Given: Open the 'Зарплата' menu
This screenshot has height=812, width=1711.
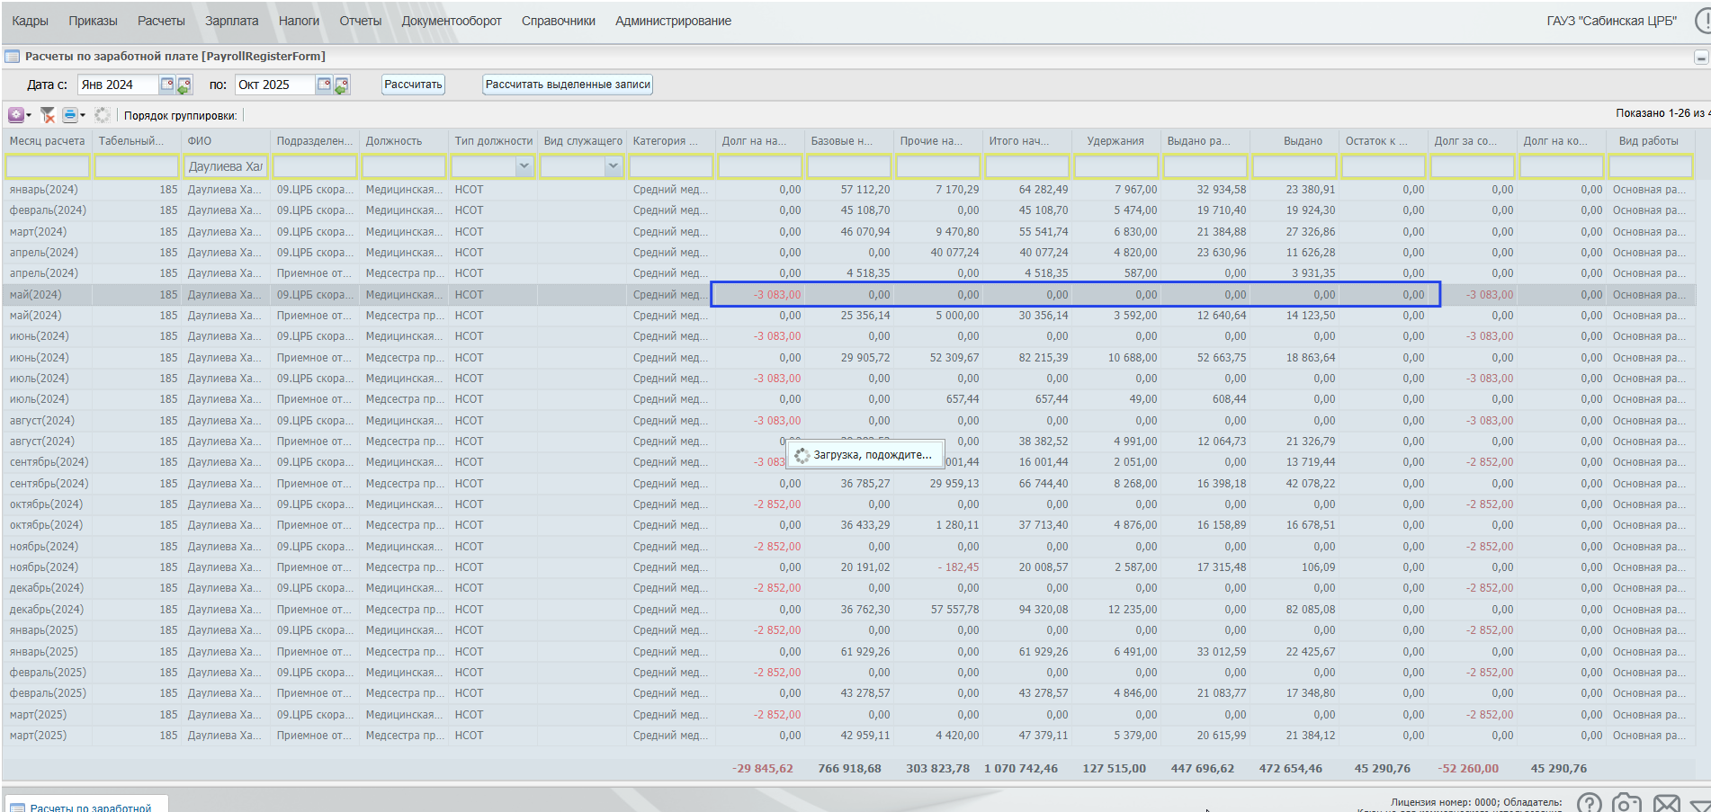Looking at the screenshot, I should 231,21.
